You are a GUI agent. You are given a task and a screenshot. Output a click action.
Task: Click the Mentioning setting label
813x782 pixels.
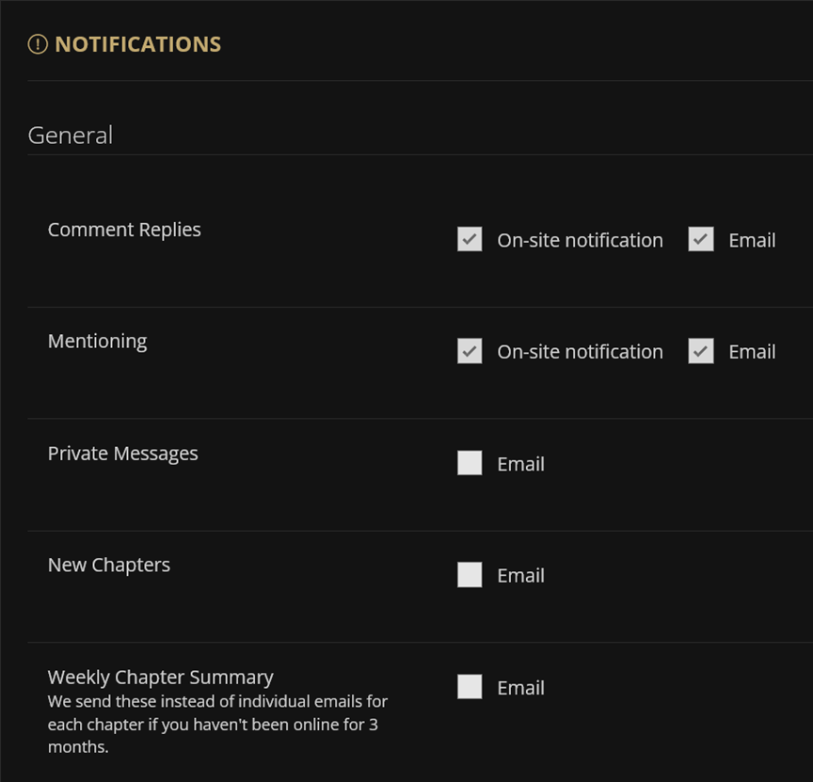[x=98, y=342]
